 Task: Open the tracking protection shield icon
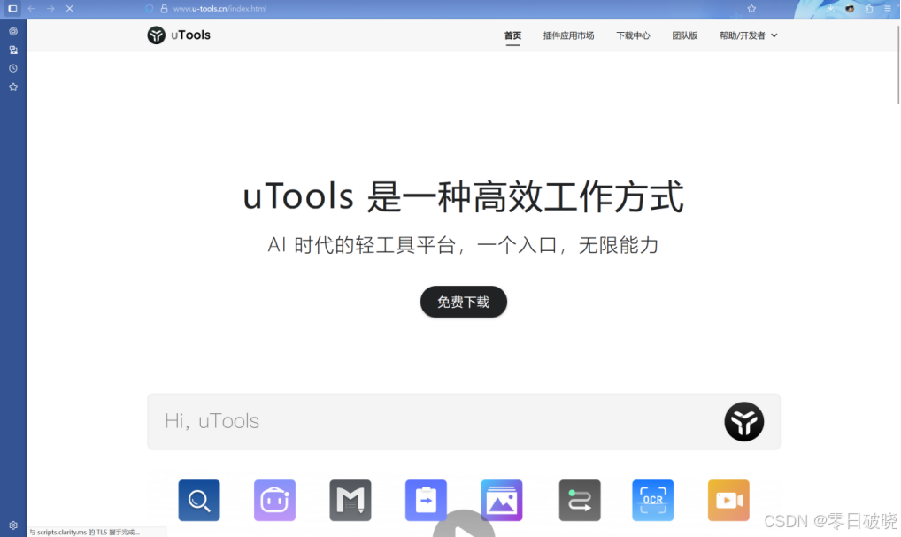150,9
